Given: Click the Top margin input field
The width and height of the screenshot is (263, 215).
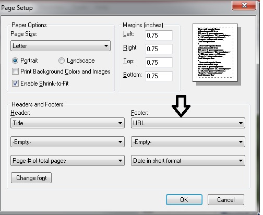Looking at the screenshot, I should pyautogui.click(x=159, y=63).
